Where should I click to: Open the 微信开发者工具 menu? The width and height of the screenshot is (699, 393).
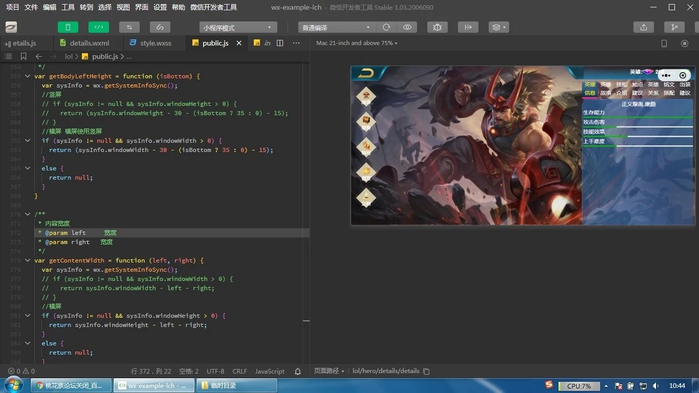click(213, 7)
